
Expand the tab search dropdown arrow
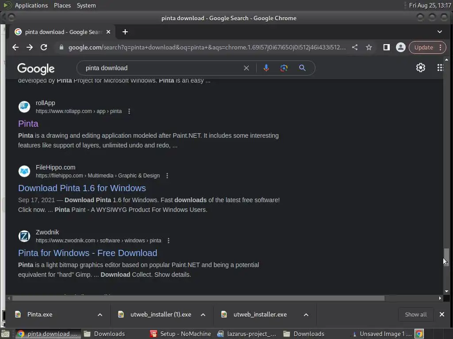(439, 32)
